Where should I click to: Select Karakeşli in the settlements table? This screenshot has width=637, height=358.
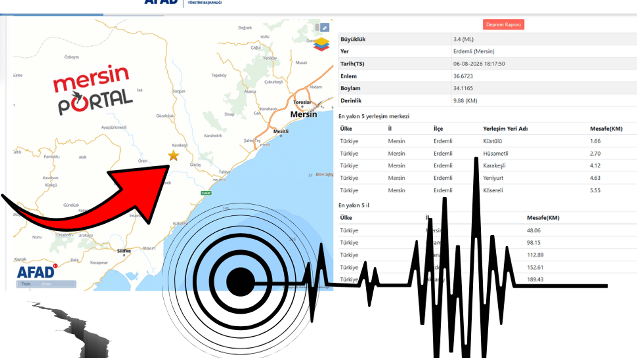point(494,166)
